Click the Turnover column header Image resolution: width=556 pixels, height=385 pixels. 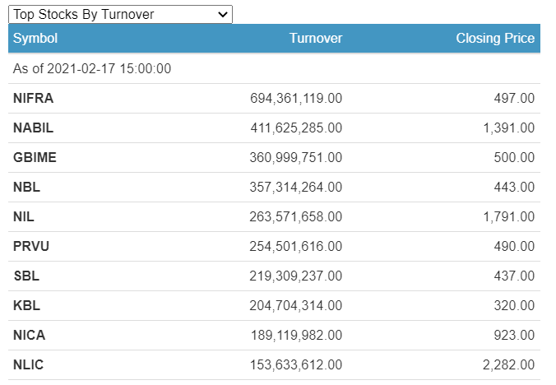[x=316, y=38]
